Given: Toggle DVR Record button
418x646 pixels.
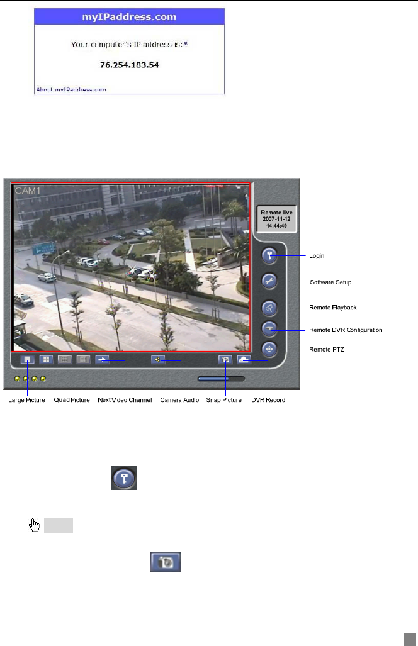Looking at the screenshot, I should [244, 360].
